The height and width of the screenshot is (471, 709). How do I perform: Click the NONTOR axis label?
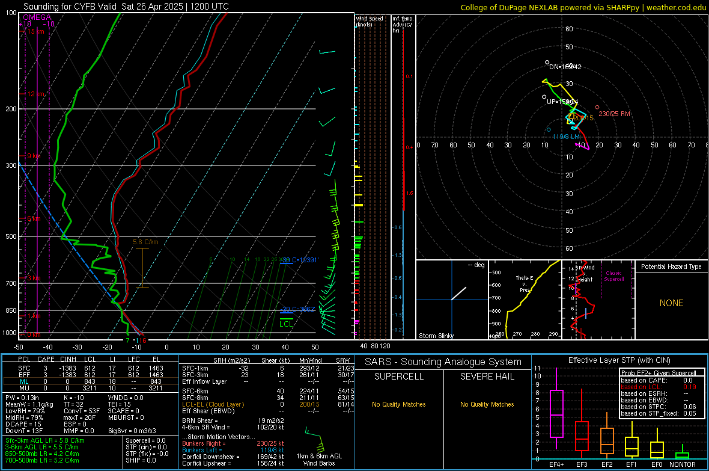click(683, 464)
